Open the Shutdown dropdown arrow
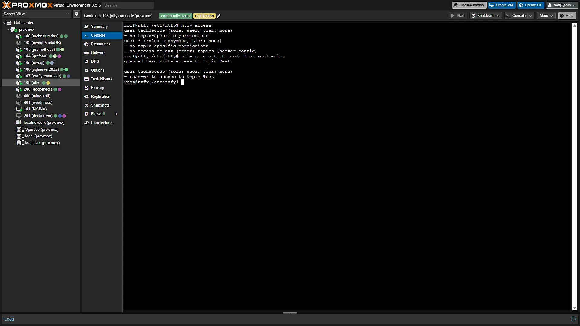 point(498,16)
